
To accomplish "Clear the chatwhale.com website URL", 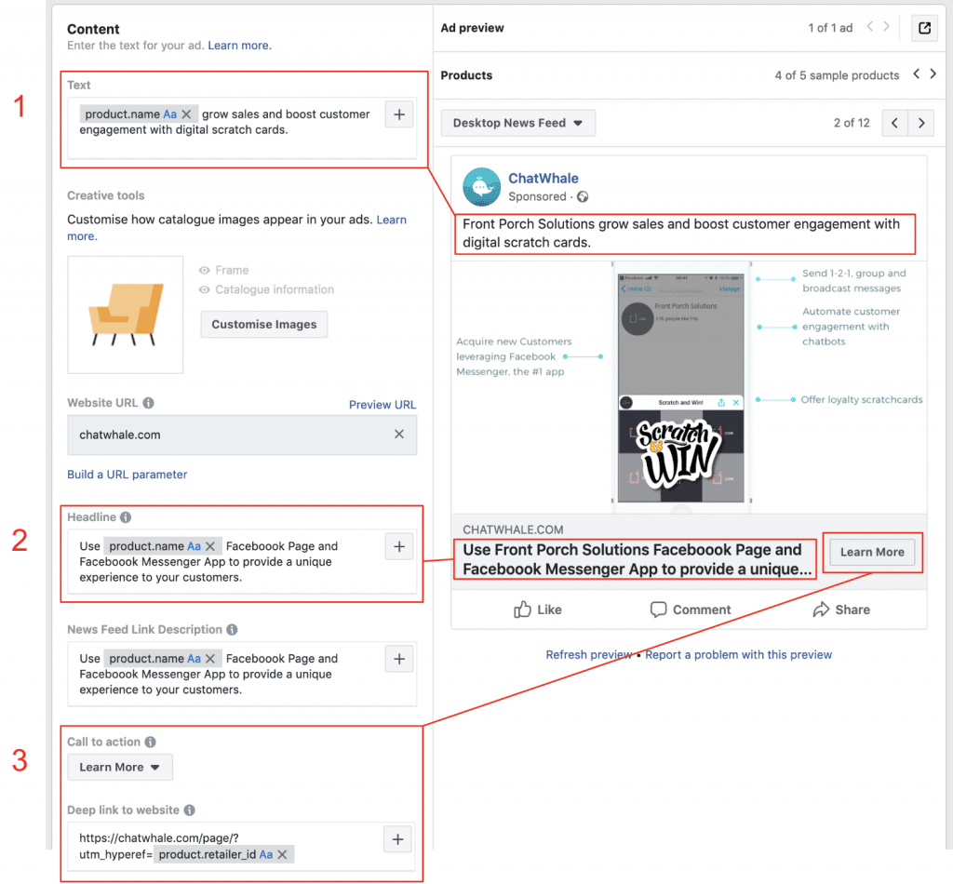I will pyautogui.click(x=398, y=434).
